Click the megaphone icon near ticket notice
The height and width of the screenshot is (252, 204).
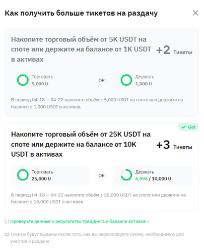7,234
